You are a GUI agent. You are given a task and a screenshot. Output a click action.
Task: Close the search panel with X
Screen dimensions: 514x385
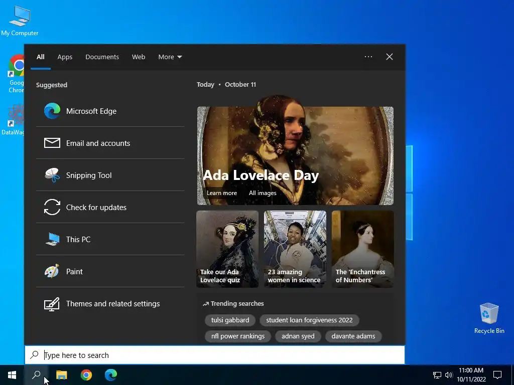click(390, 57)
